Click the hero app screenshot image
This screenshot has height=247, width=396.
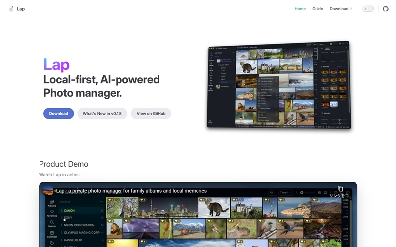point(279,86)
